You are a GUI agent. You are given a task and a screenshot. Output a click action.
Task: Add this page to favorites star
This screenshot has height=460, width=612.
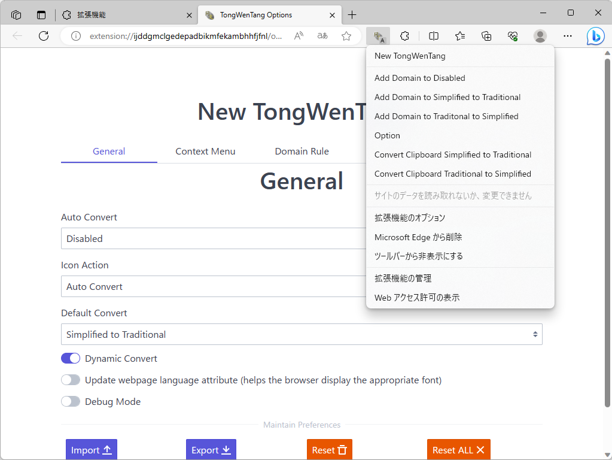pos(346,37)
